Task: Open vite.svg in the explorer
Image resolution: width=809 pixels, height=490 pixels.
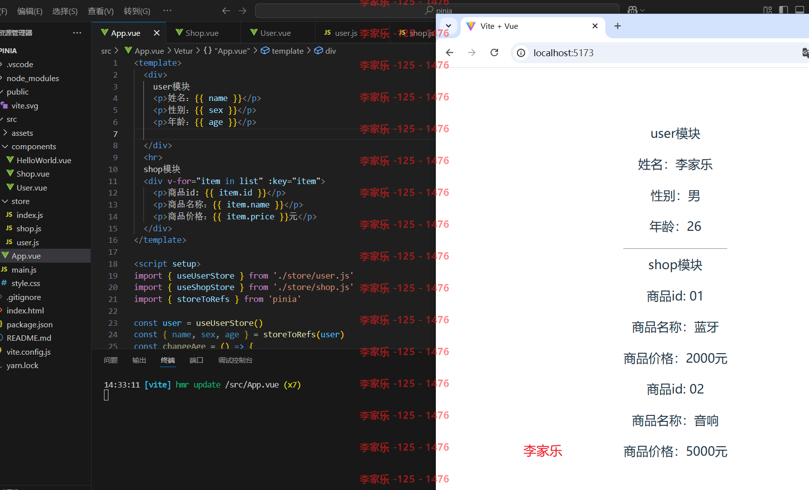Action: click(x=25, y=105)
